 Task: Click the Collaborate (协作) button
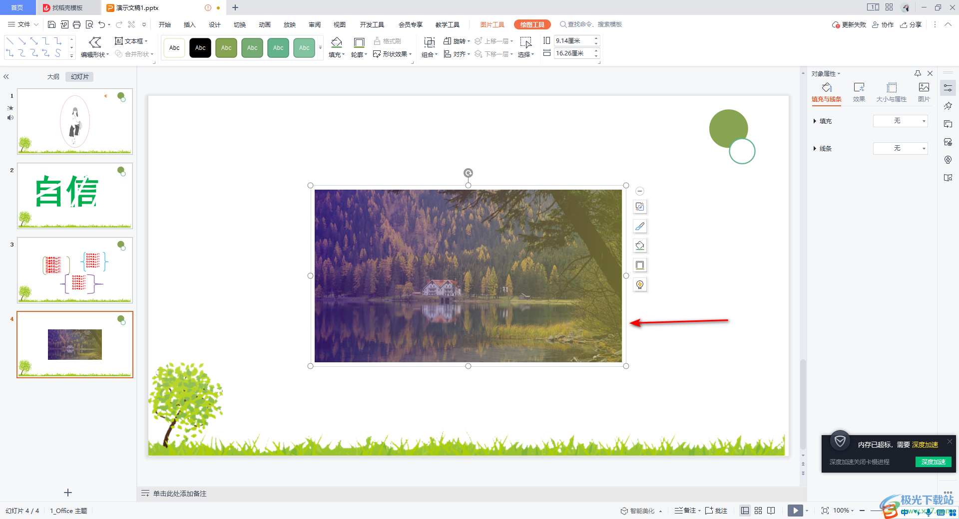pos(883,24)
